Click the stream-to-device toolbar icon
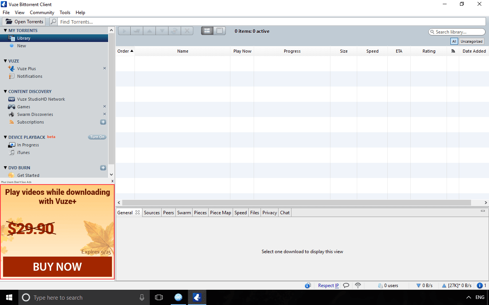 coord(137,31)
